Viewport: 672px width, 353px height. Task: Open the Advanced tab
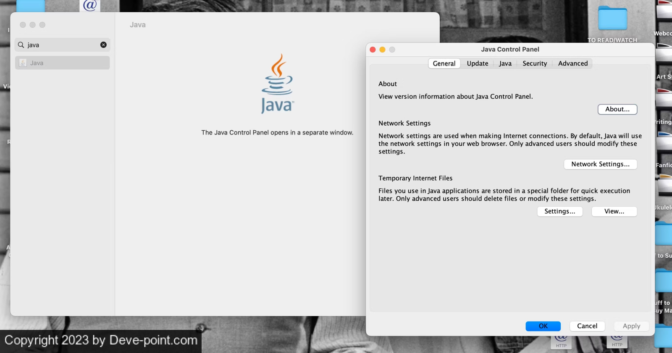pyautogui.click(x=573, y=63)
